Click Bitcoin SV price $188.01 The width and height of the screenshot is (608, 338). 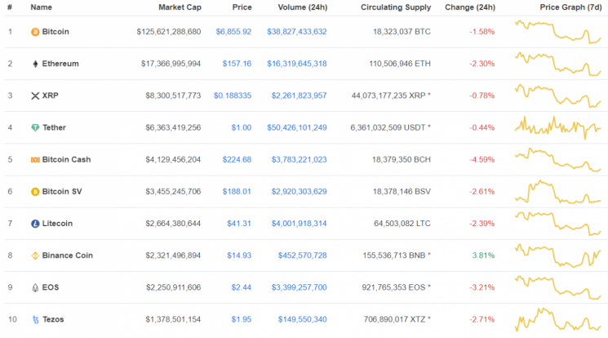pyautogui.click(x=237, y=191)
